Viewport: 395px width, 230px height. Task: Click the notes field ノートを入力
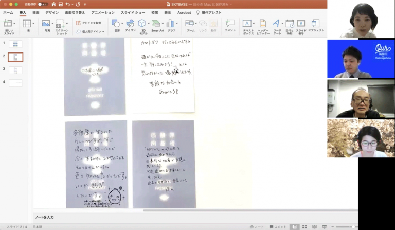point(44,217)
